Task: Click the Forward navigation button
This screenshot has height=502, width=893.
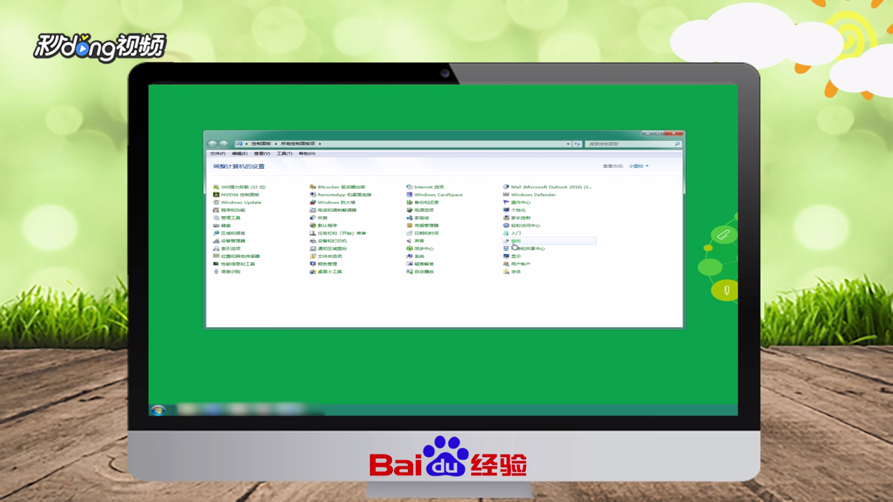Action: (x=223, y=144)
